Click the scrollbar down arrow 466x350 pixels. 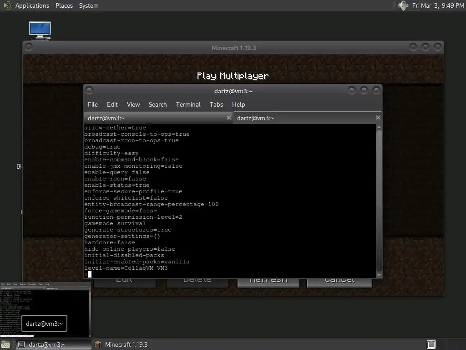(x=379, y=275)
